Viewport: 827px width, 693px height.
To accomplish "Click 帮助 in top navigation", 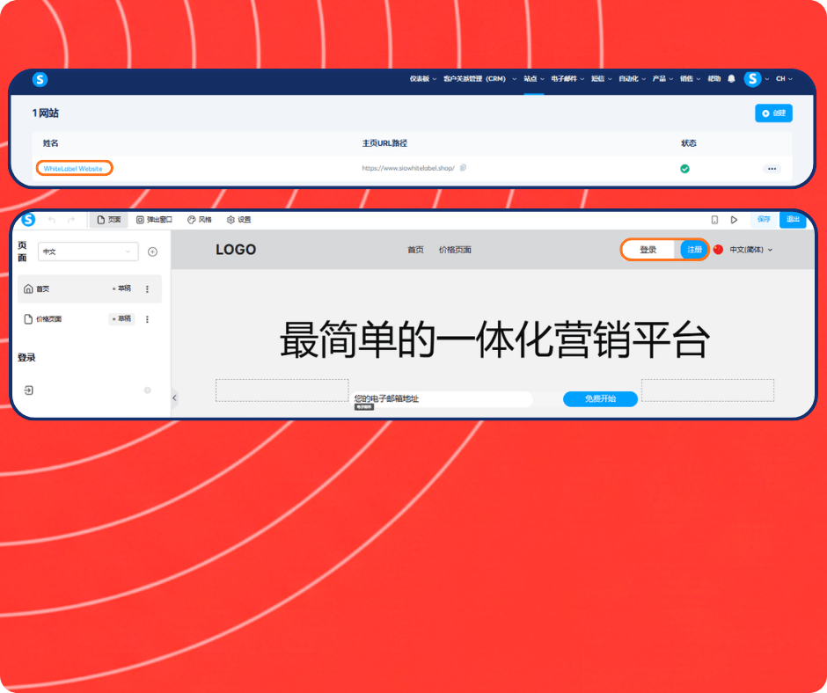I will pyautogui.click(x=714, y=78).
